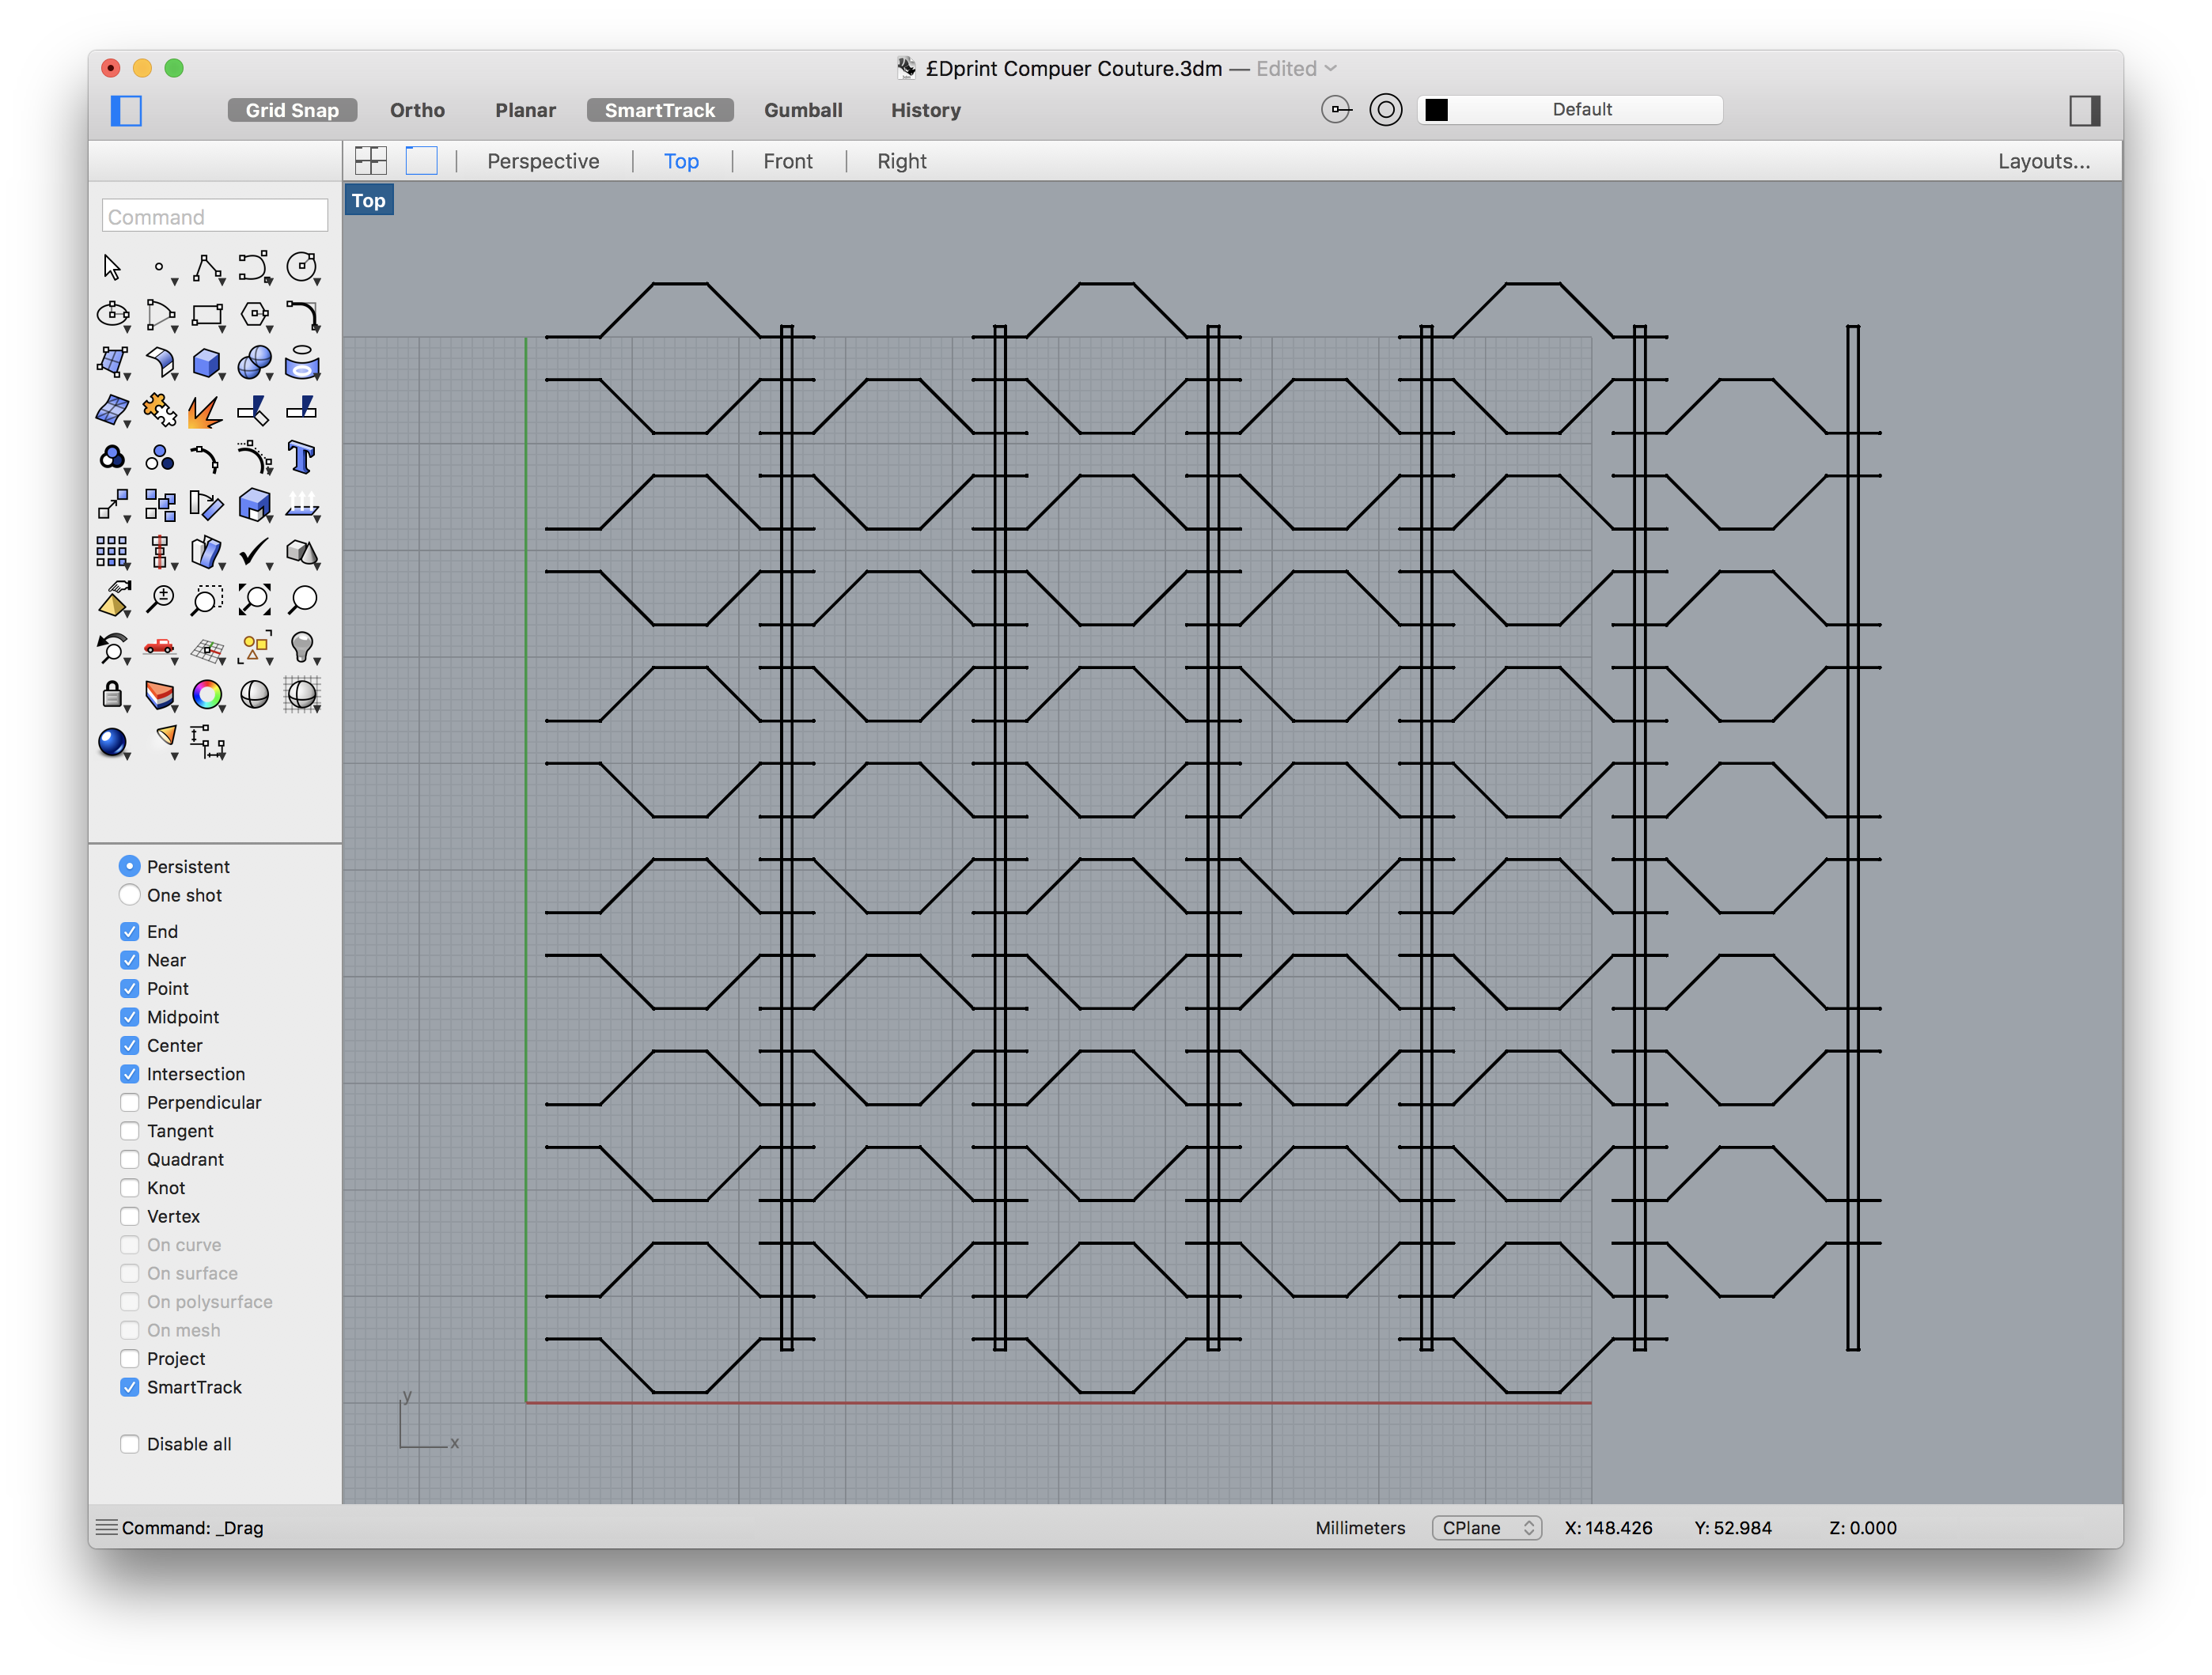The height and width of the screenshot is (1675, 2212).
Task: Select the Polyline drawing tool
Action: tap(207, 267)
